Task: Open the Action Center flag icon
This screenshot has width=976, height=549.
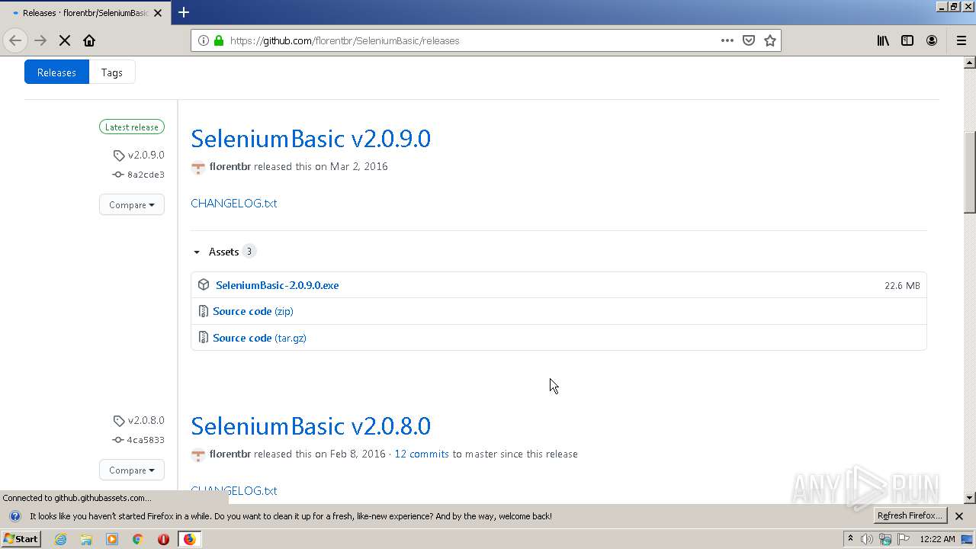Action: (904, 539)
